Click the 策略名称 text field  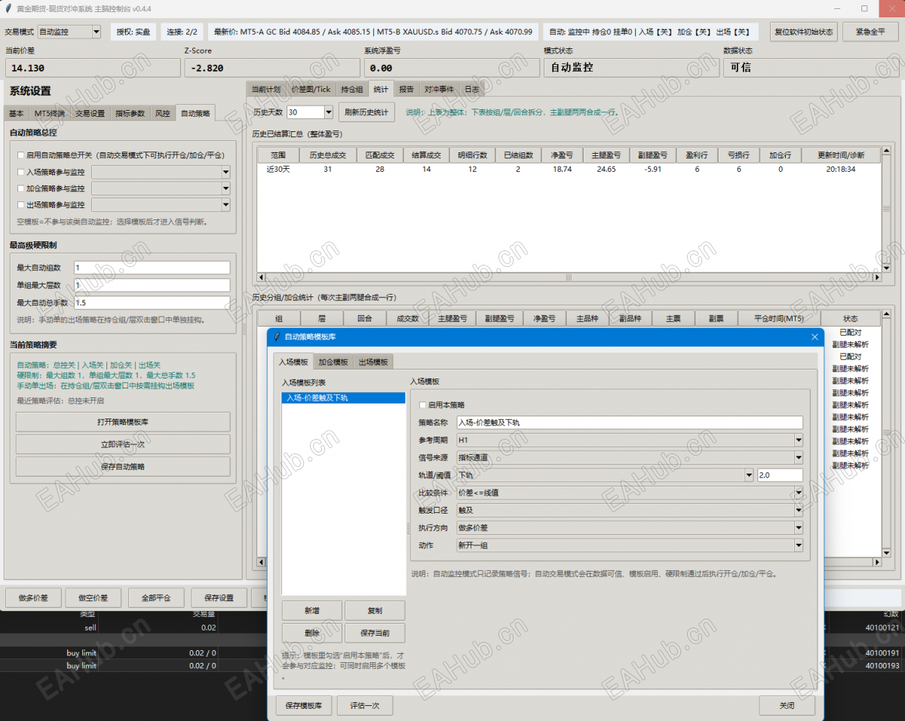(x=629, y=422)
